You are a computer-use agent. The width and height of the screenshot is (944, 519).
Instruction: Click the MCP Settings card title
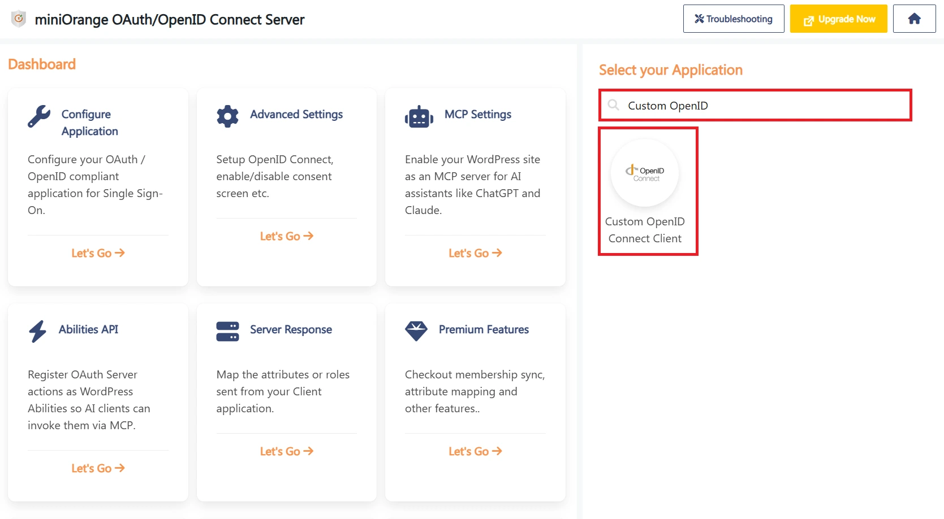tap(478, 114)
